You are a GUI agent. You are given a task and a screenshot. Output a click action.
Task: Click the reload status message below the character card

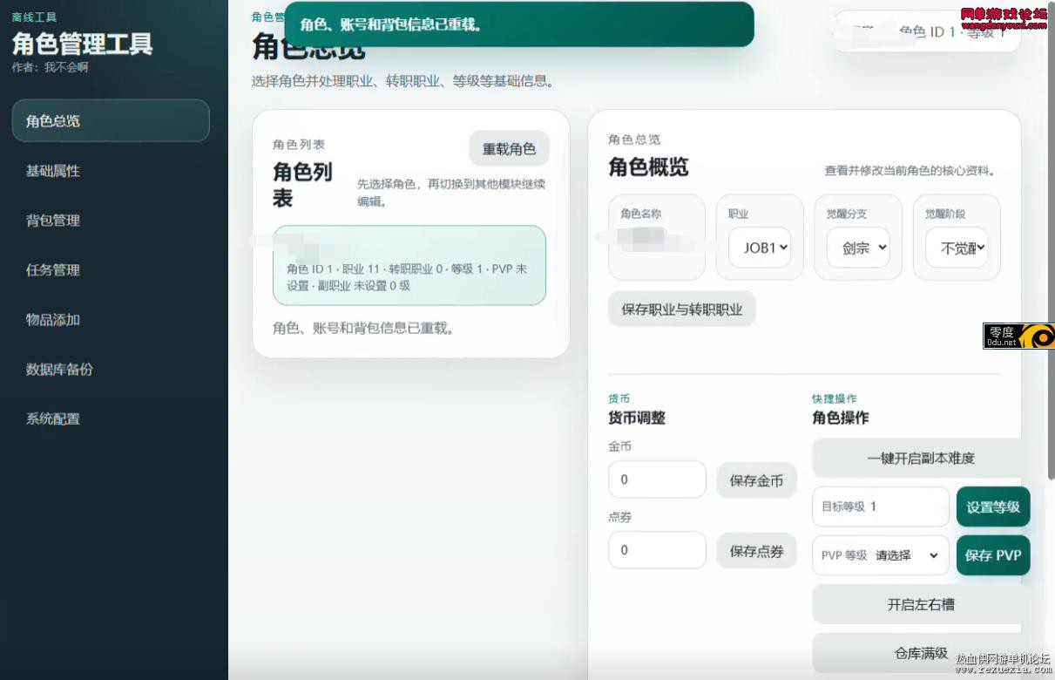(364, 329)
